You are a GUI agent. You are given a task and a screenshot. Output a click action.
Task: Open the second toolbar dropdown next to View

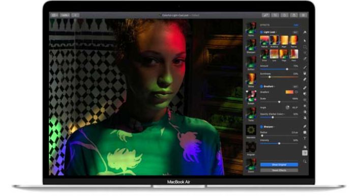[x=65, y=15]
